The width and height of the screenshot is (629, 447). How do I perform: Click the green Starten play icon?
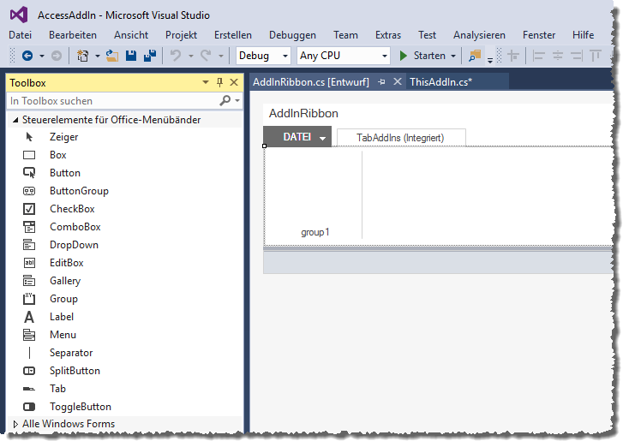[x=404, y=56]
